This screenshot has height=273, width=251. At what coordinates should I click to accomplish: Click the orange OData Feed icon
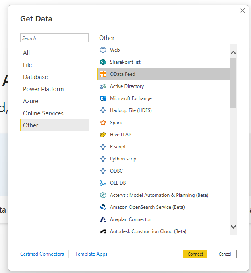click(103, 74)
